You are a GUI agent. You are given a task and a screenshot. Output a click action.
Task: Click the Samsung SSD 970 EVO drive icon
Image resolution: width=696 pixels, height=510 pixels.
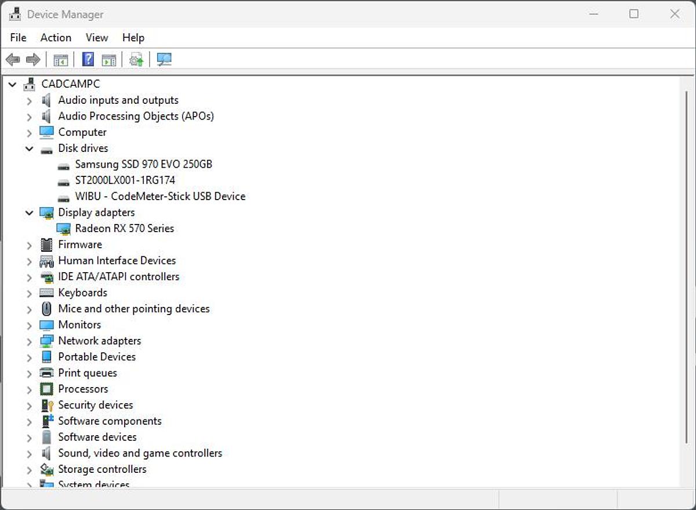point(63,165)
